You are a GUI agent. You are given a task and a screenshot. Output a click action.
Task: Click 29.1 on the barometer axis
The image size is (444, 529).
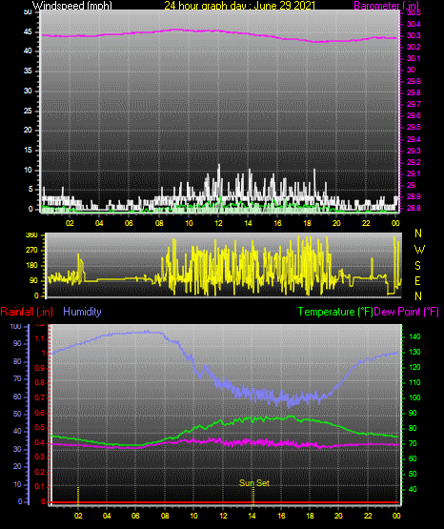(414, 173)
